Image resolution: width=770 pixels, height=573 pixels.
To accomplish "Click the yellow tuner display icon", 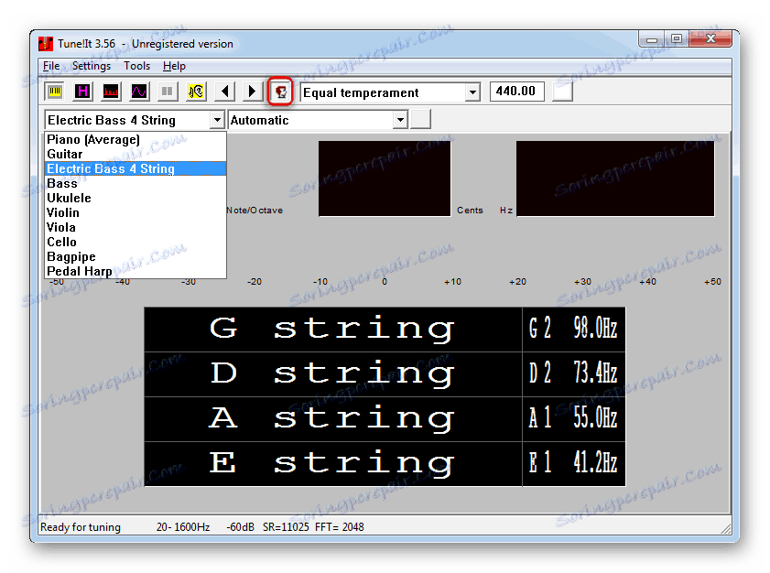I will [55, 92].
